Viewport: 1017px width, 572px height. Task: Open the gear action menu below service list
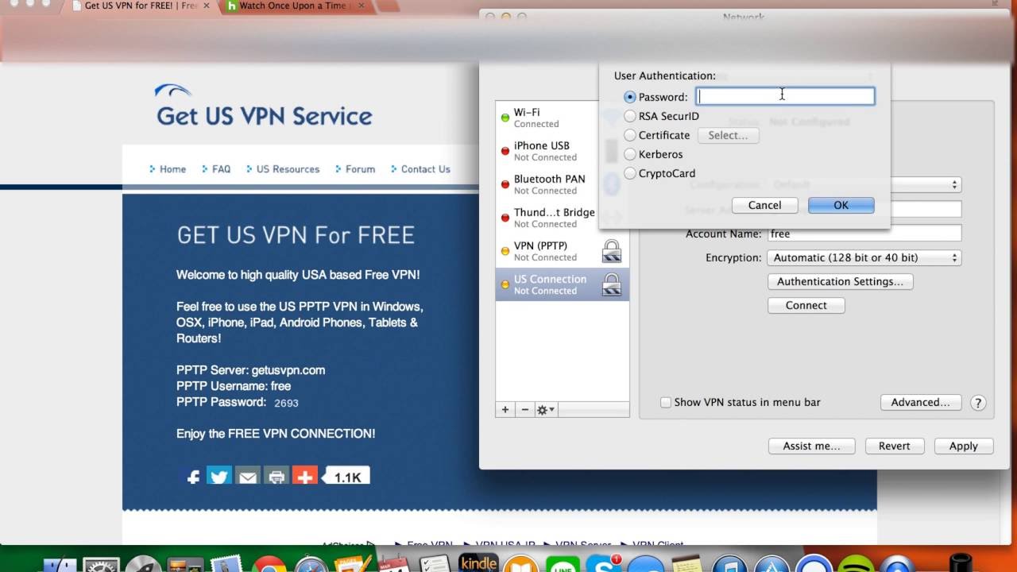pyautogui.click(x=546, y=410)
